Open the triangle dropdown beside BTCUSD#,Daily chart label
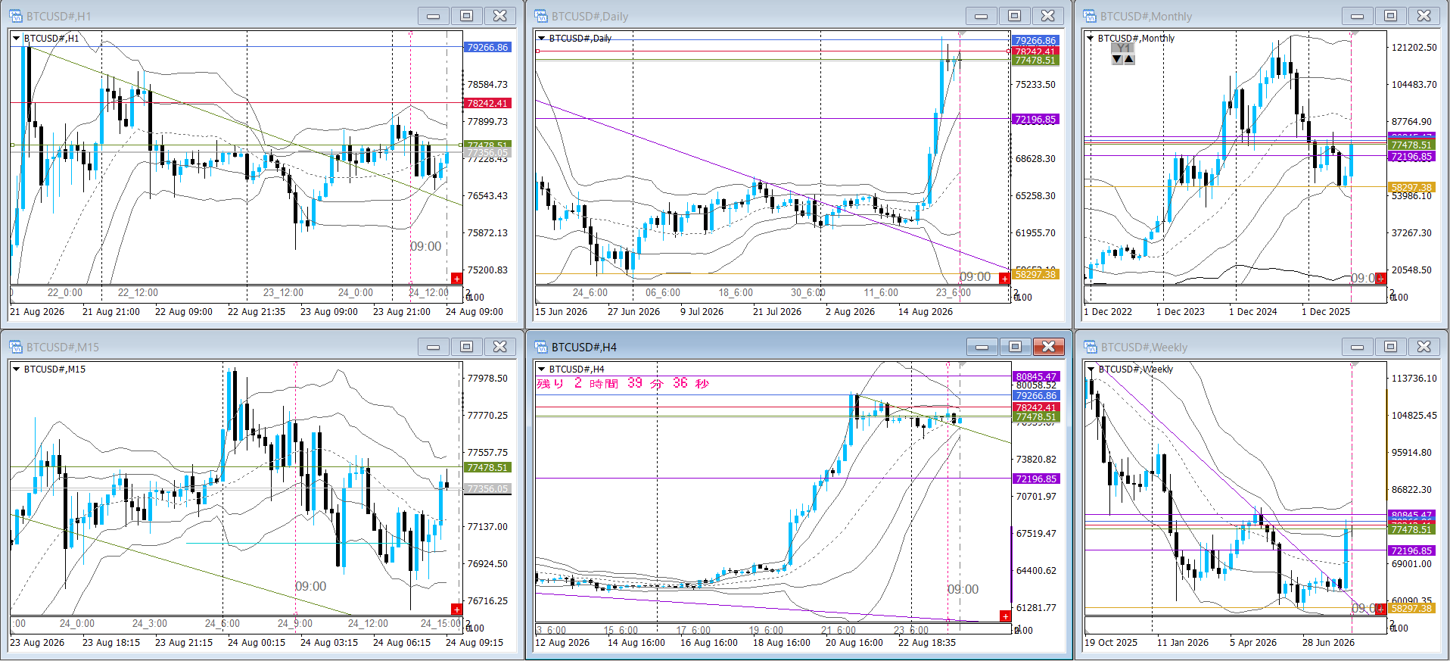The width and height of the screenshot is (1450, 661). (x=541, y=39)
